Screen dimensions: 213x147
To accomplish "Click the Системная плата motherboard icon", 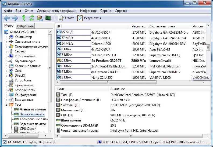I will click(11, 42).
